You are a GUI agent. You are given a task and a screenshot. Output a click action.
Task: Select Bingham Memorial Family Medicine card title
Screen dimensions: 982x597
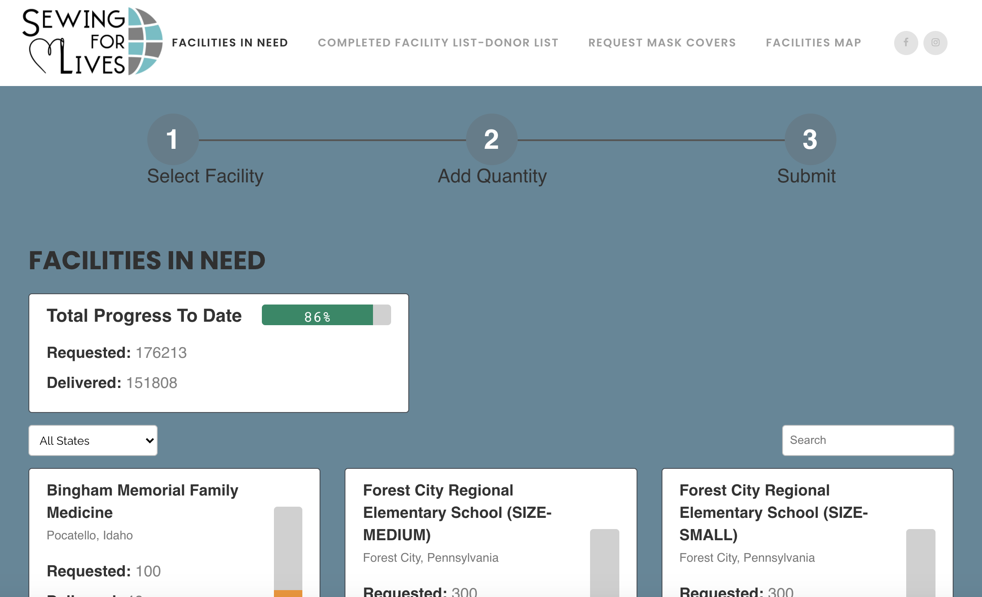(142, 502)
